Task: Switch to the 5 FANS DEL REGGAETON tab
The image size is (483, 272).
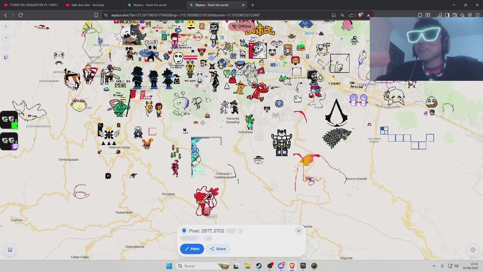Action: (31, 5)
